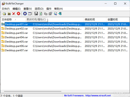Select the Desktop.part01.rar file name
The height and width of the screenshot is (97, 130).
pos(17,24)
